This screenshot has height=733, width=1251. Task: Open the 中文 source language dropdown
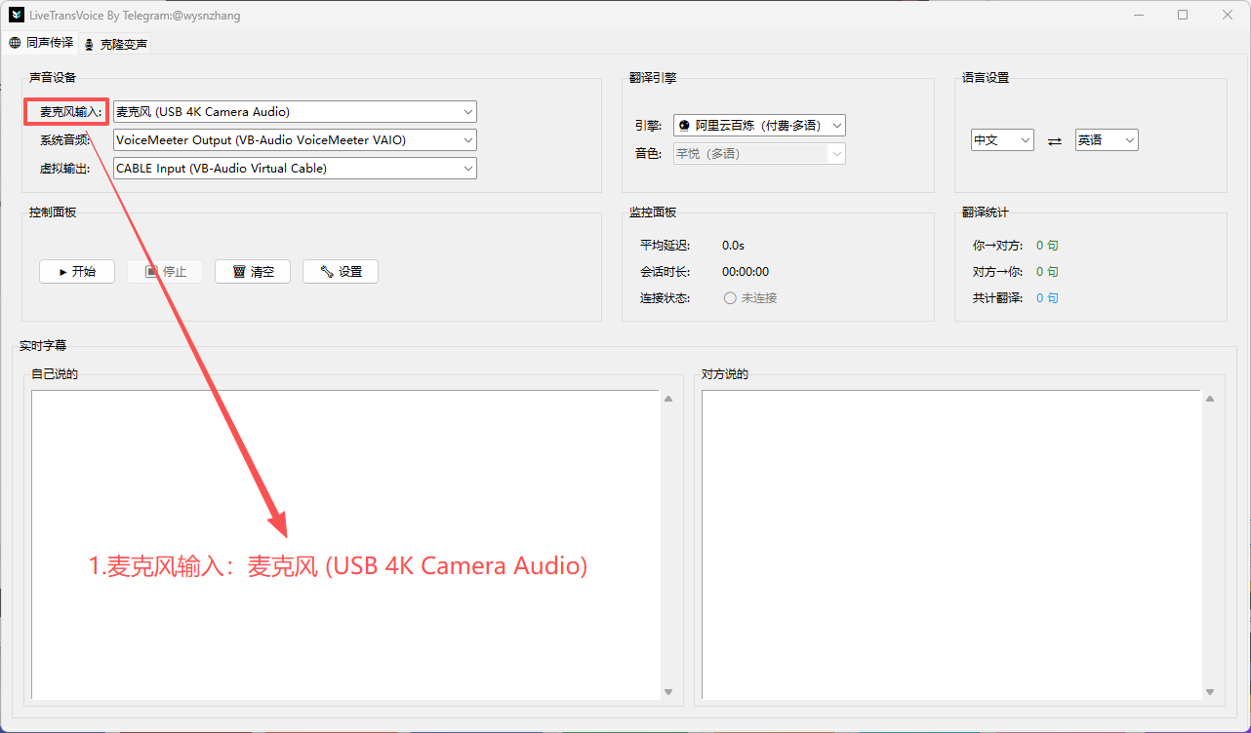(x=1002, y=140)
